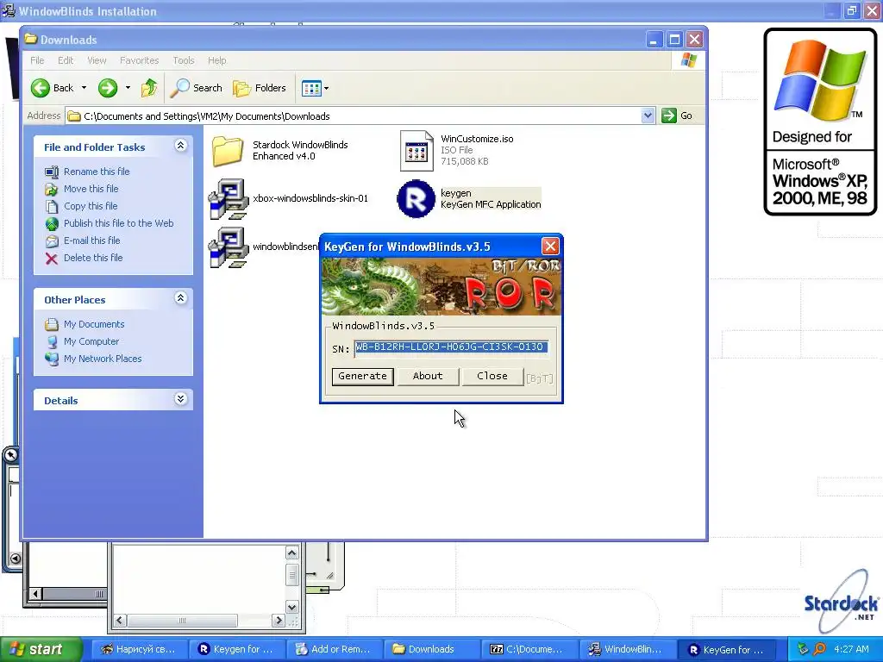This screenshot has width=883, height=662.
Task: Switch to Downloads taskbar button
Action: (431, 649)
